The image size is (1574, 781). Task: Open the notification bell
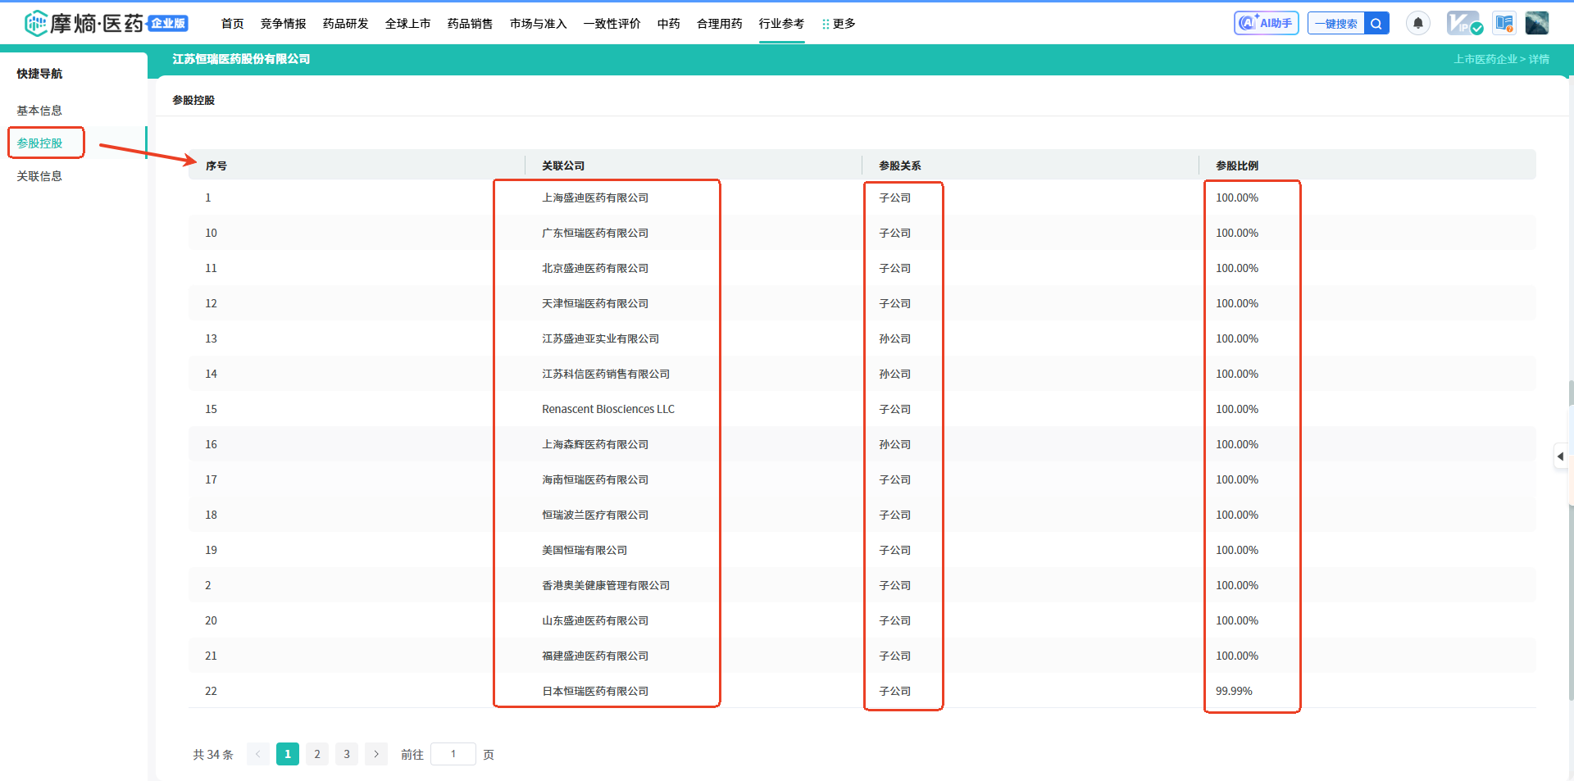coord(1417,23)
